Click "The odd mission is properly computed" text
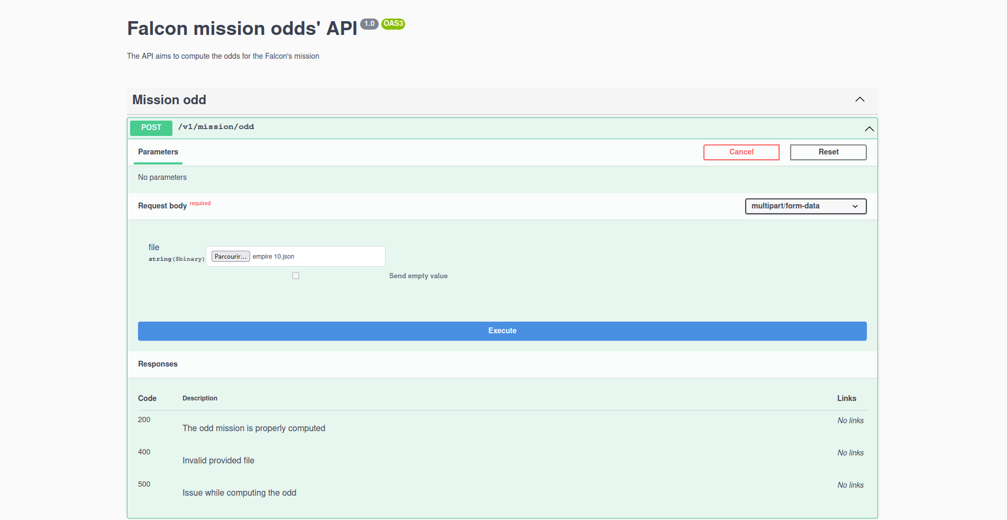Image resolution: width=1007 pixels, height=520 pixels. 254,428
